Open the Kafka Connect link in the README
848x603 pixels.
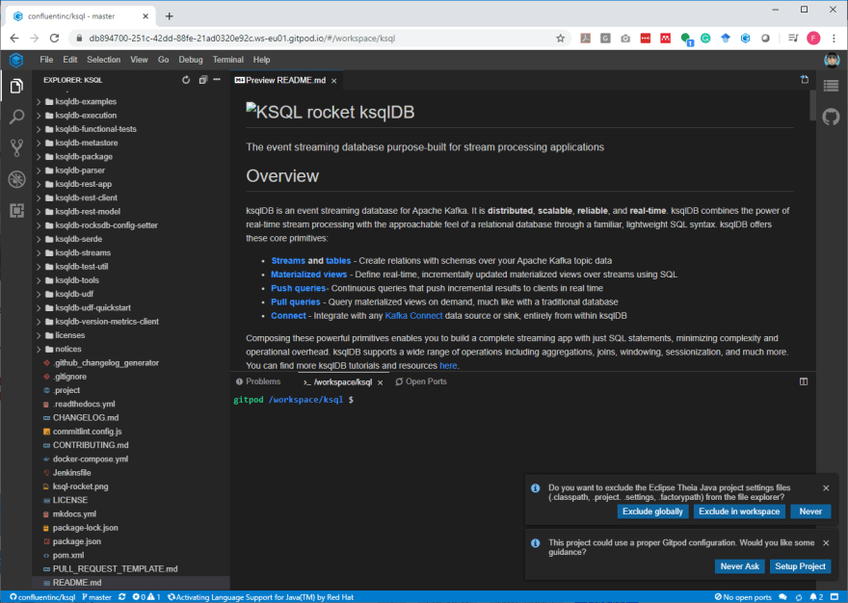[x=413, y=314]
